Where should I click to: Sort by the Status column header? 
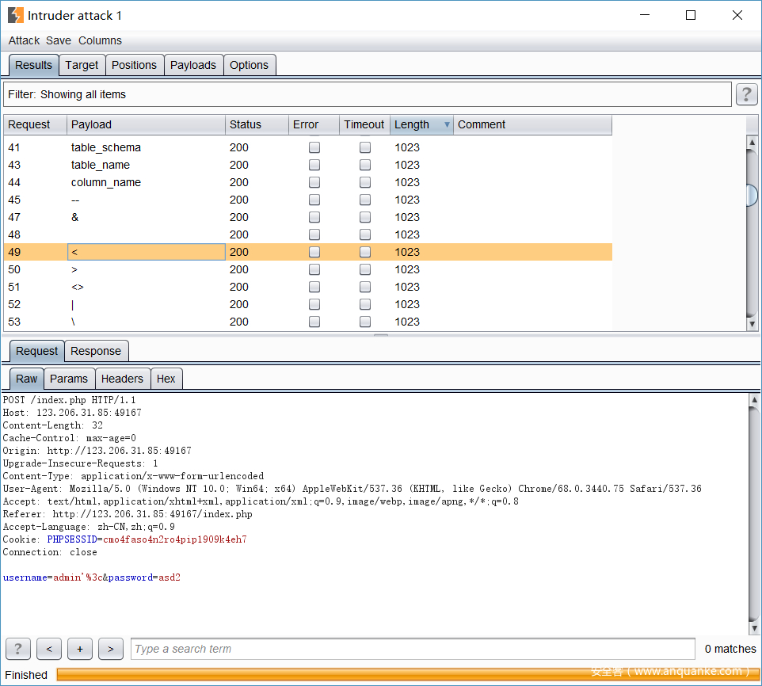(x=257, y=125)
